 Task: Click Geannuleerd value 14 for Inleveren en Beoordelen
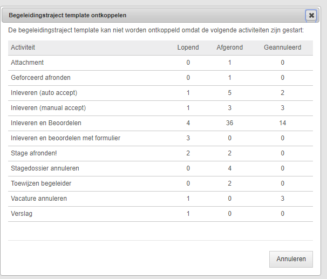283,123
